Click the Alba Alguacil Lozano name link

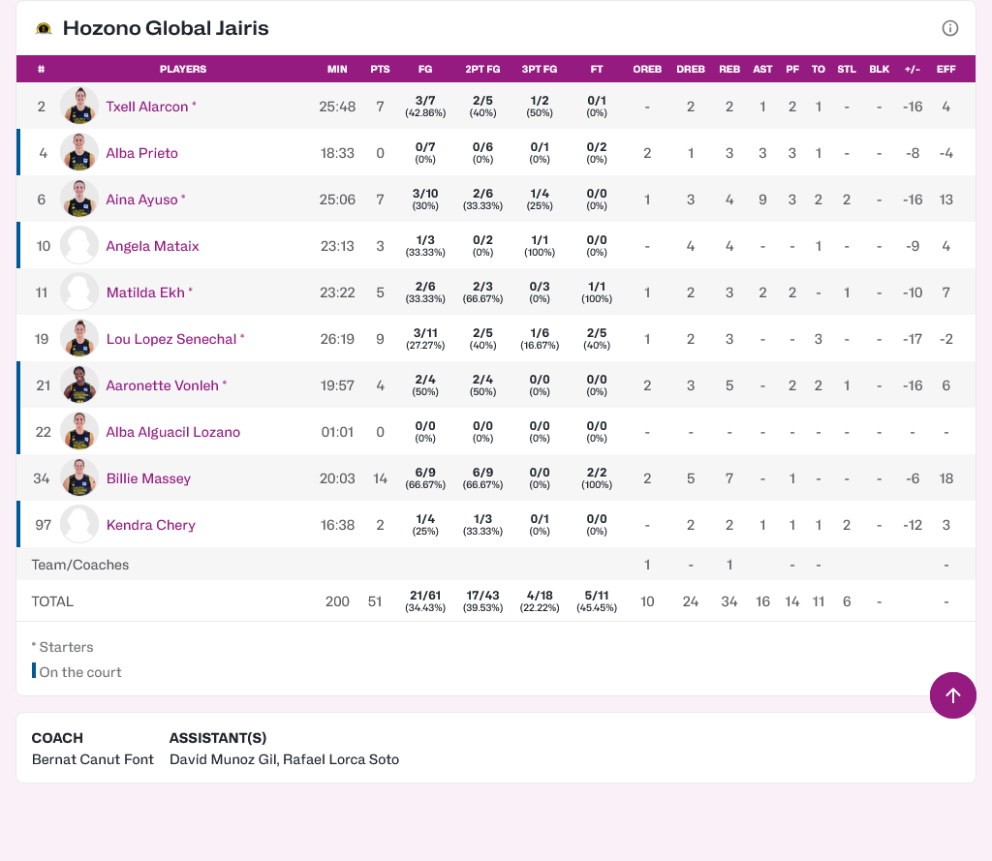pyautogui.click(x=172, y=432)
